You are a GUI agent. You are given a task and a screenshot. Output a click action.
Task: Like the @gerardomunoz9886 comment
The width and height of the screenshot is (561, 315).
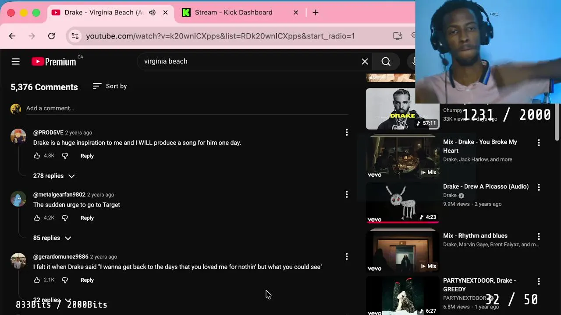pyautogui.click(x=37, y=280)
